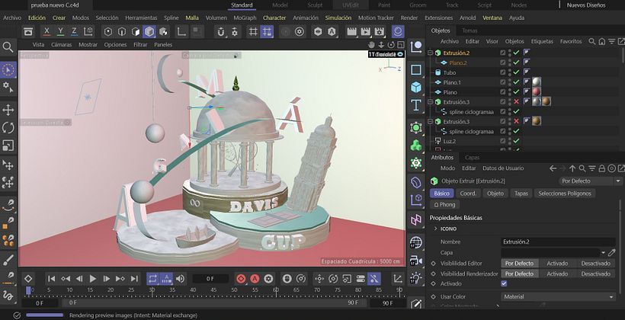Select the Scale tool in left toolbar
This screenshot has height=320, width=625.
coord(8,146)
